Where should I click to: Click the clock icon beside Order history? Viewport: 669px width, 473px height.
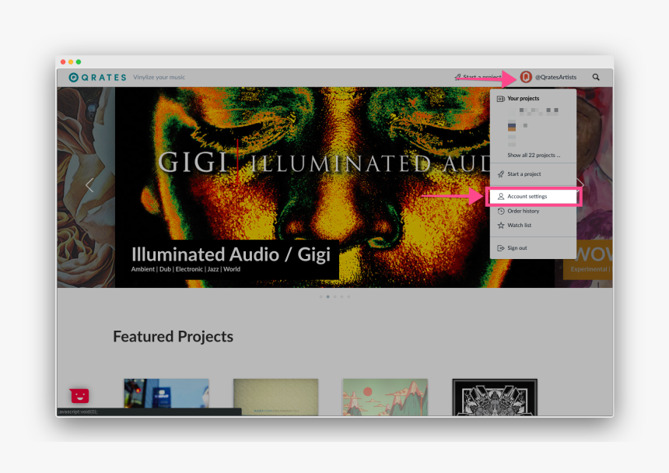click(501, 211)
